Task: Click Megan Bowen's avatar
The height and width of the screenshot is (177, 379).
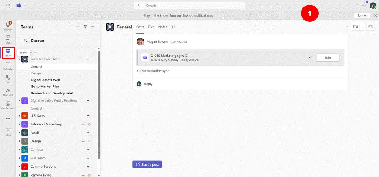Action: [140, 42]
